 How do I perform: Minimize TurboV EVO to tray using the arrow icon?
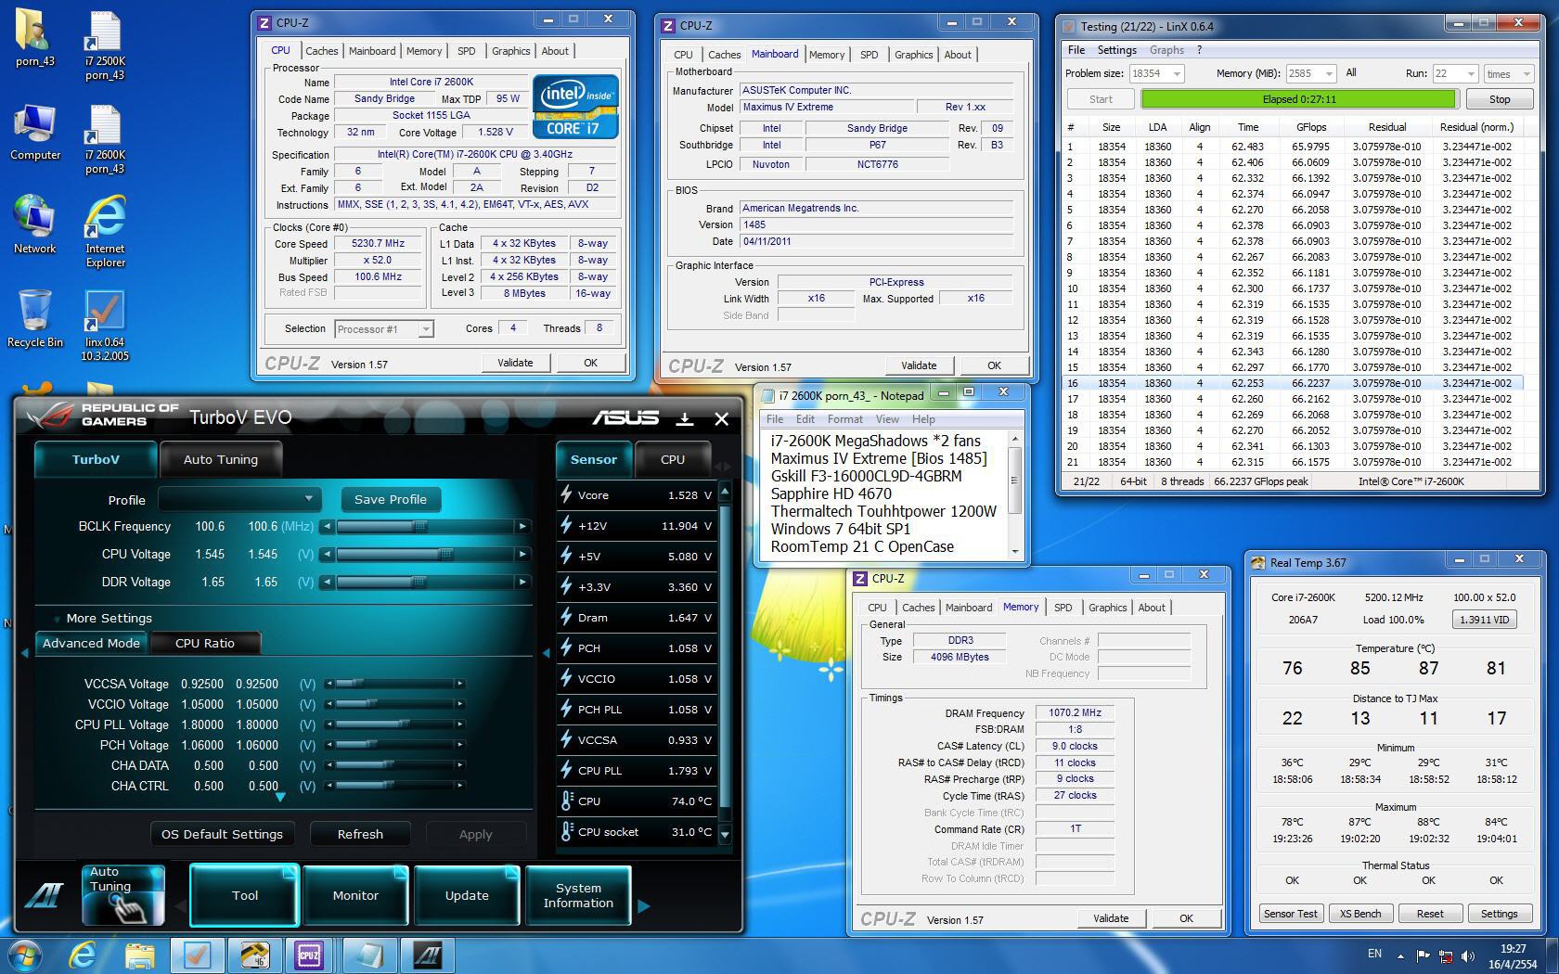click(684, 419)
